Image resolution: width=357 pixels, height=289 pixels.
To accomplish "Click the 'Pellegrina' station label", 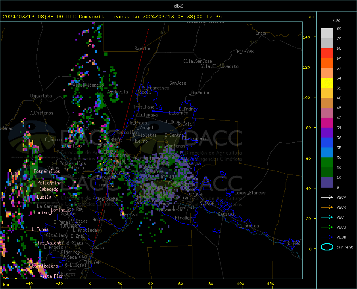I will coord(50,183).
